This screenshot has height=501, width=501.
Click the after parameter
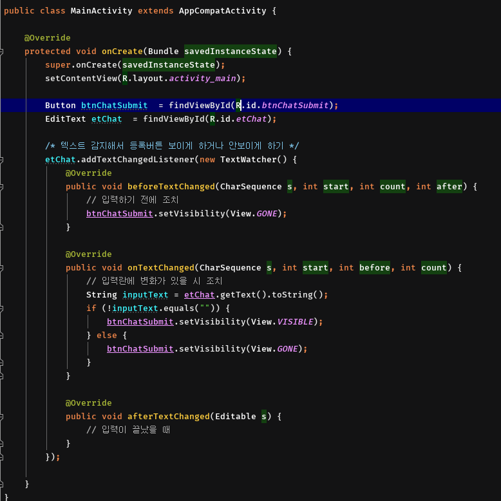(x=449, y=187)
